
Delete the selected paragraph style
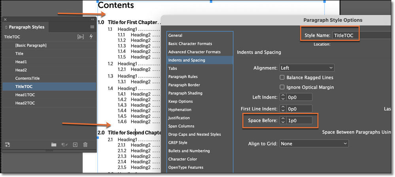click(x=85, y=145)
